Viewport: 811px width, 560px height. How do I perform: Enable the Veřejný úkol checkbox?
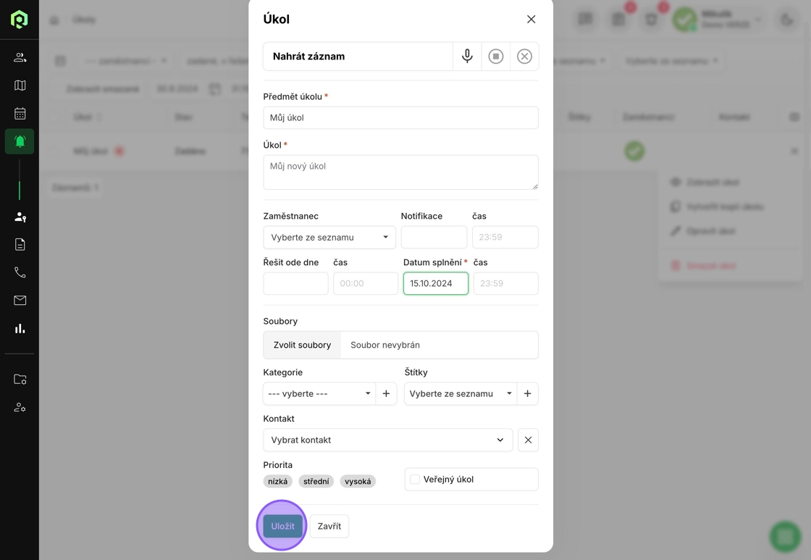click(415, 479)
